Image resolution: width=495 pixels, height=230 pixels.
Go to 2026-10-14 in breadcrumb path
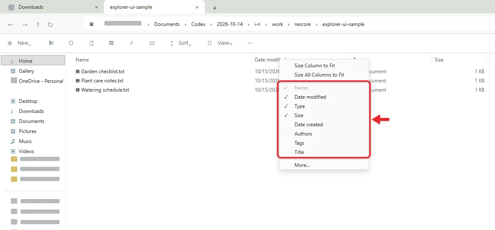(230, 24)
